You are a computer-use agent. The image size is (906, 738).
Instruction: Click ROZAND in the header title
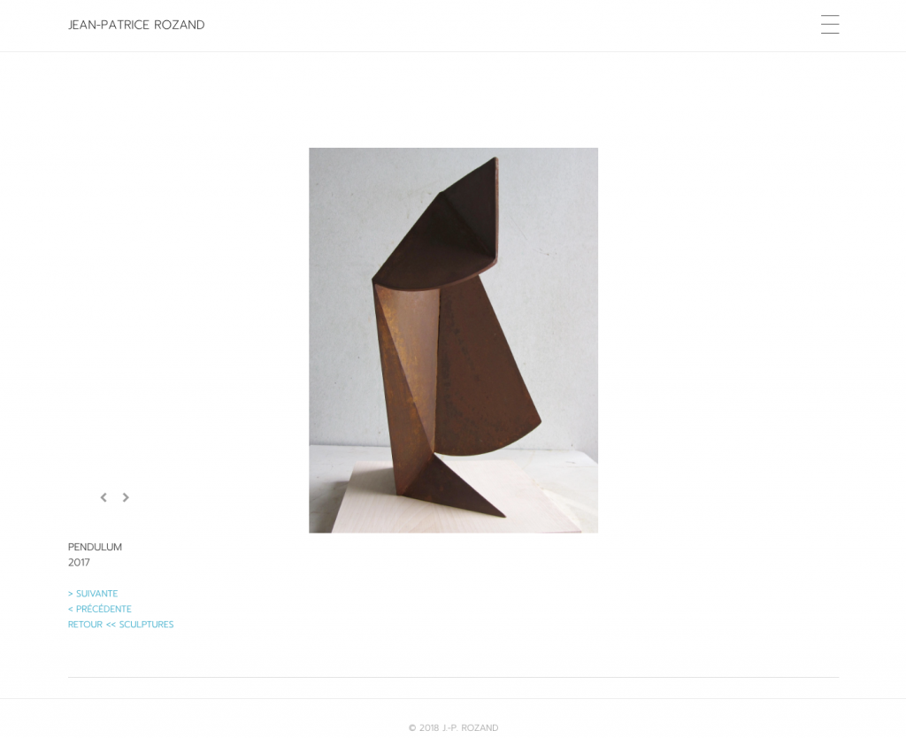pos(179,25)
